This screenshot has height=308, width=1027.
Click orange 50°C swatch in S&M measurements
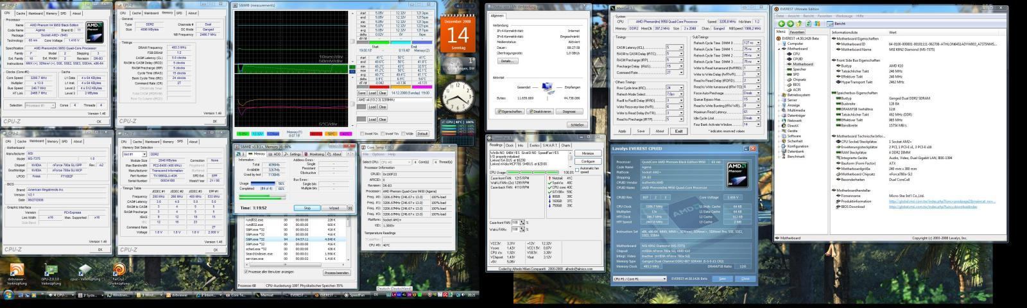[331, 133]
